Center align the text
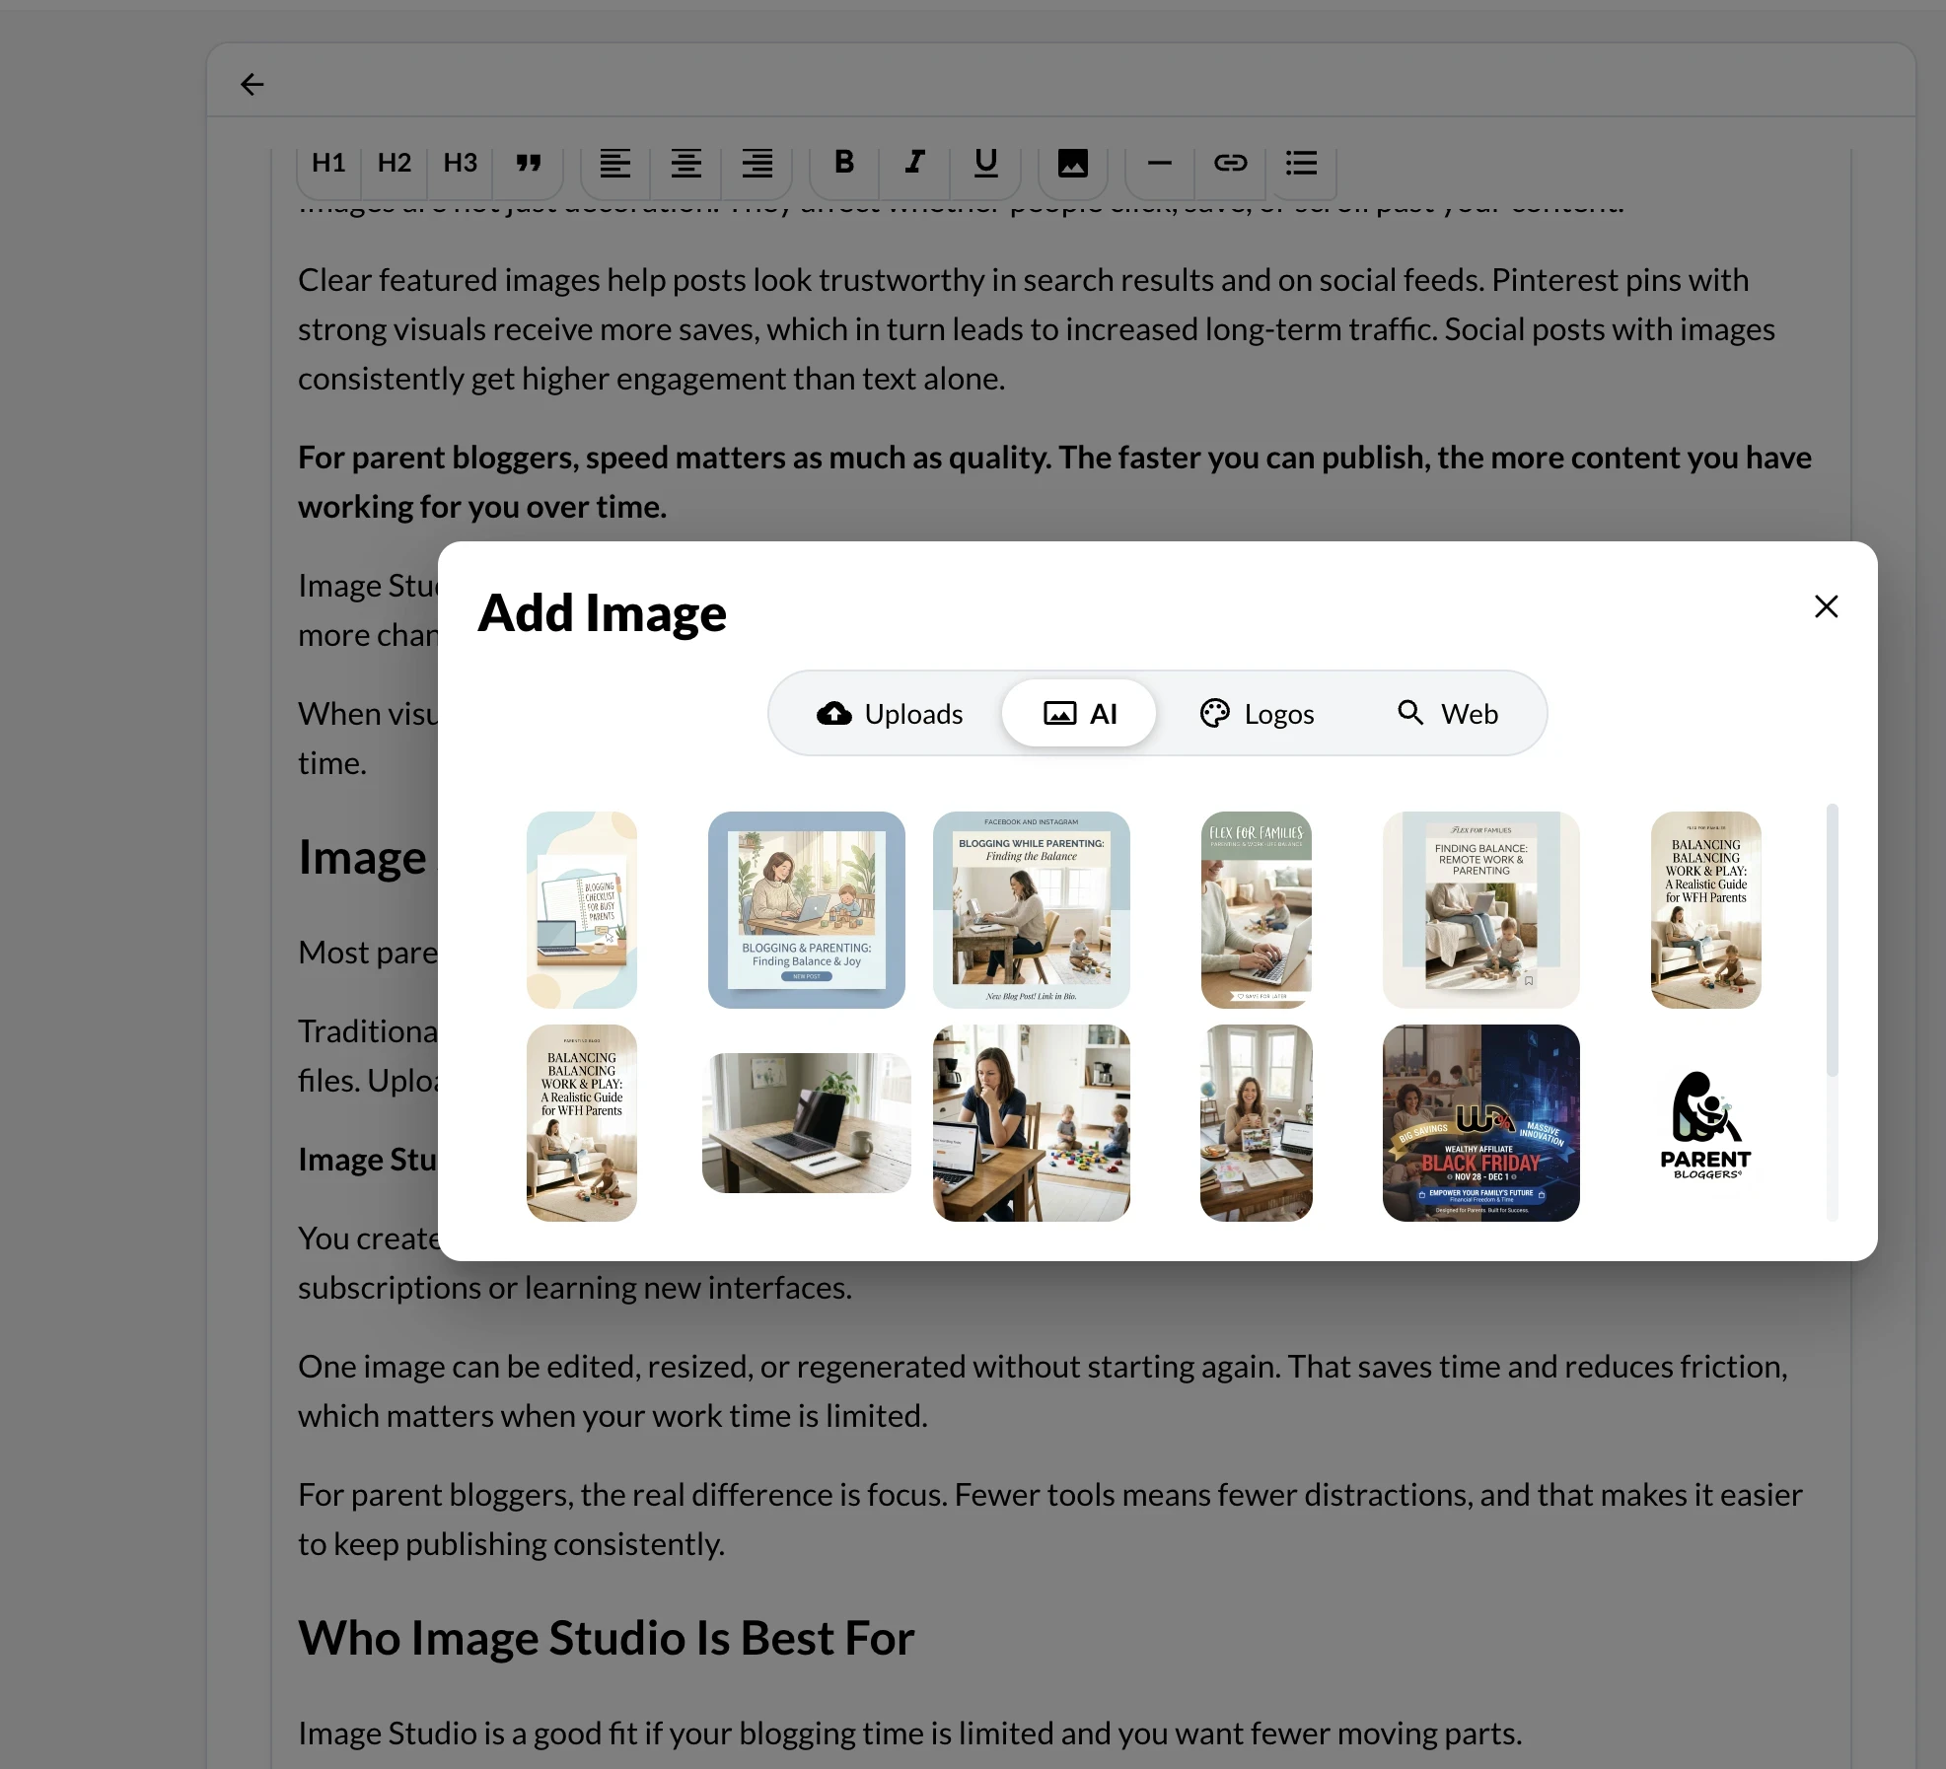This screenshot has height=1769, width=1946. pyautogui.click(x=686, y=163)
